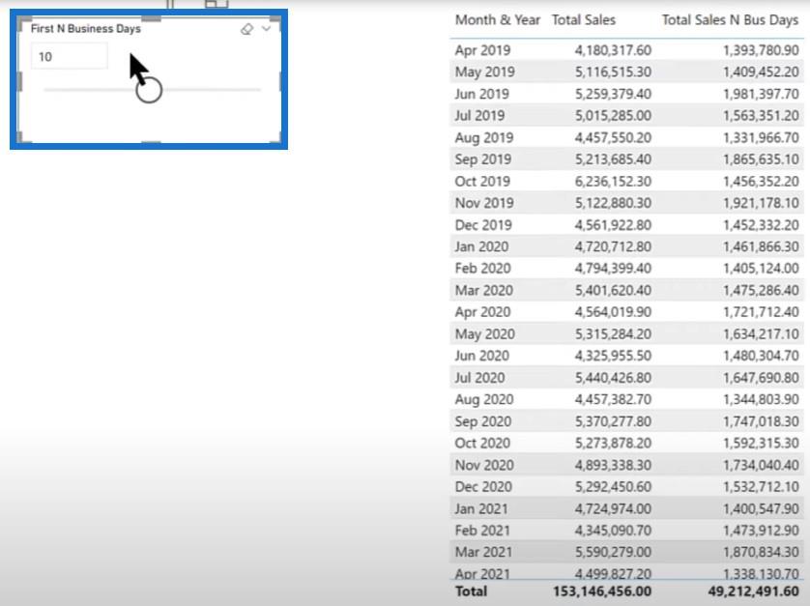Select the Feb 2020 row label
The width and height of the screenshot is (810, 606).
482,268
